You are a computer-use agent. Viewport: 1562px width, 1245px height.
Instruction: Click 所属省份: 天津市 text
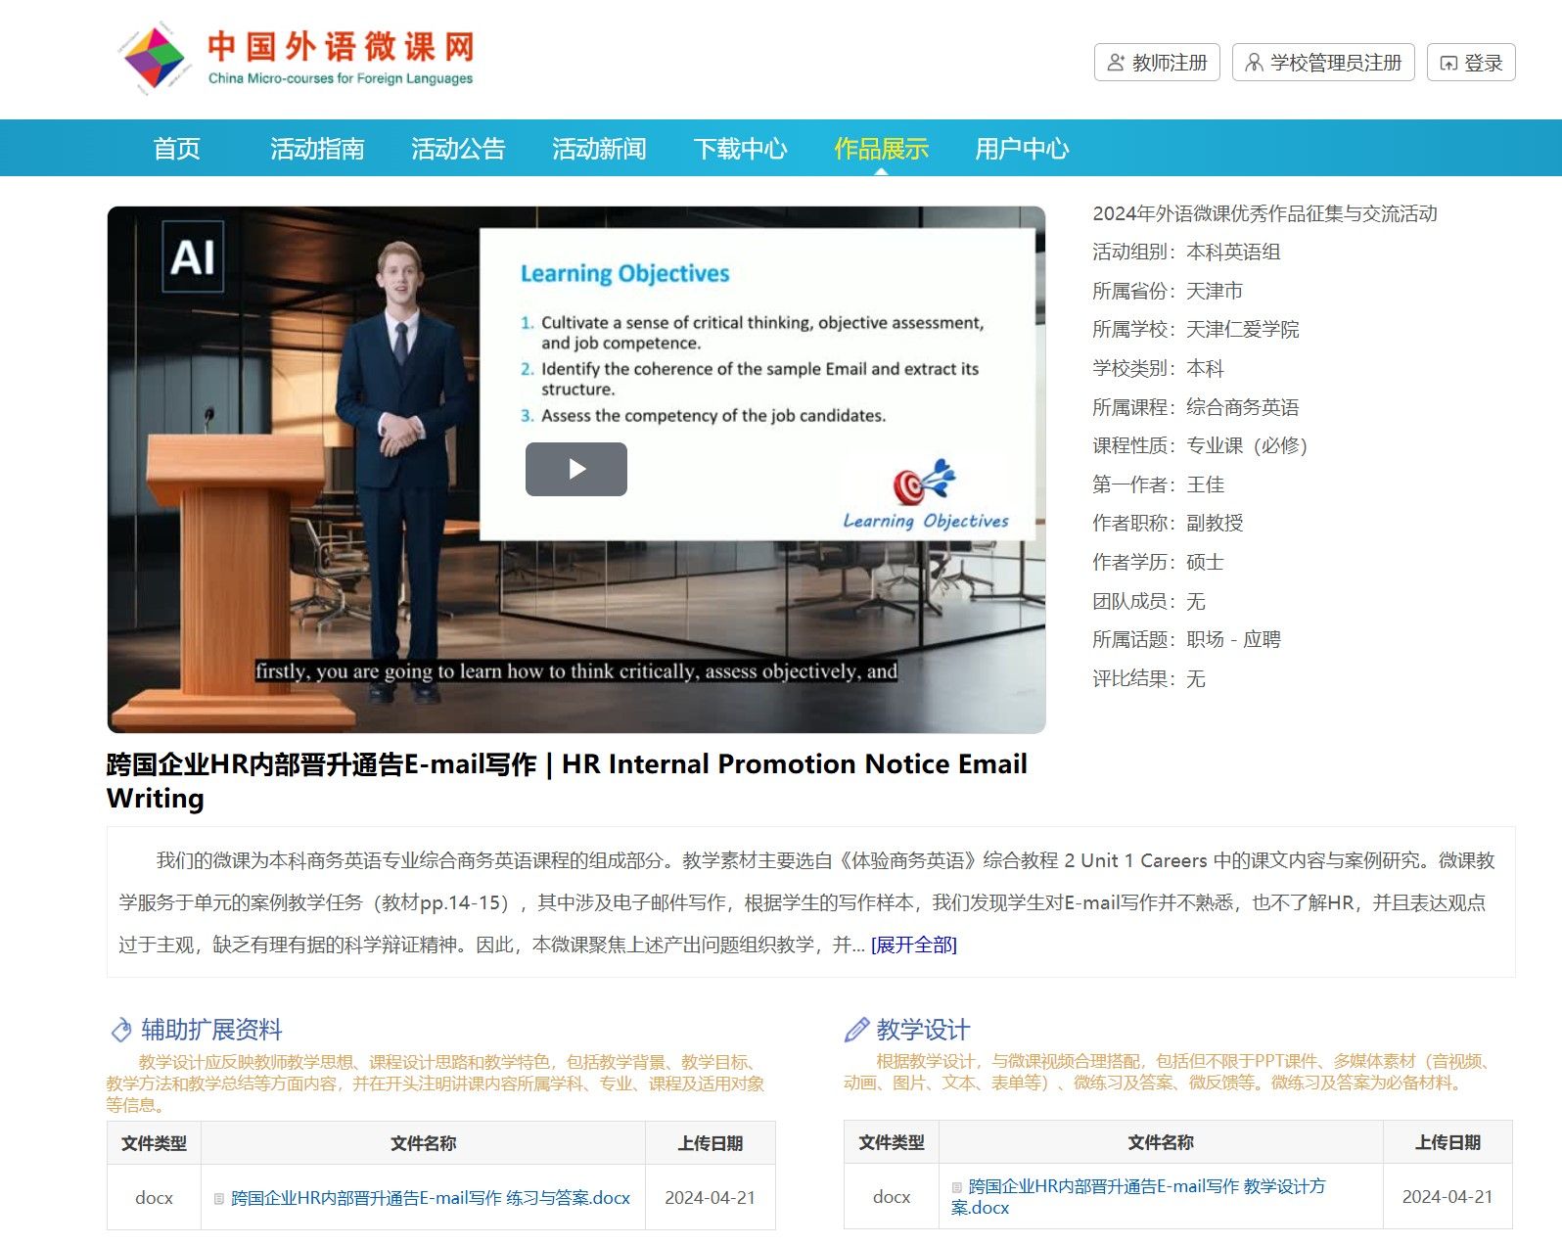(1168, 291)
